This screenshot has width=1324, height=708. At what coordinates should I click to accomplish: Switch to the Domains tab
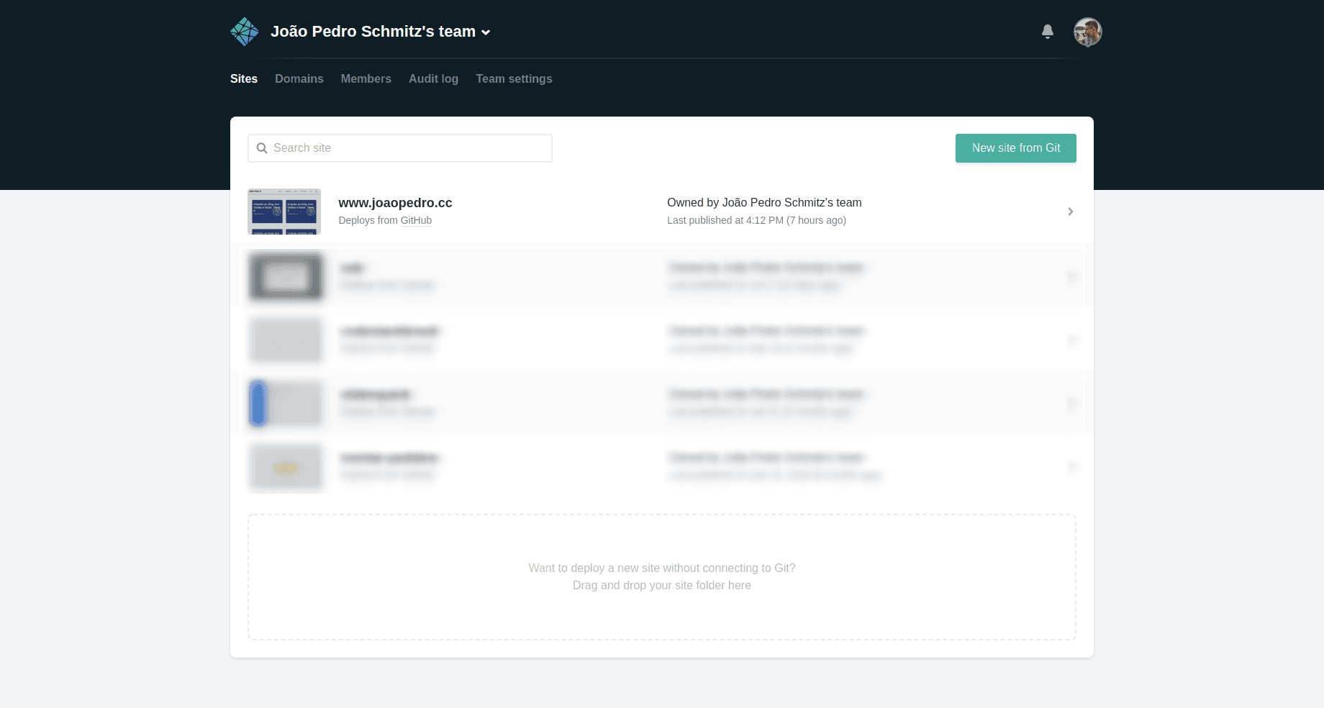pyautogui.click(x=299, y=78)
